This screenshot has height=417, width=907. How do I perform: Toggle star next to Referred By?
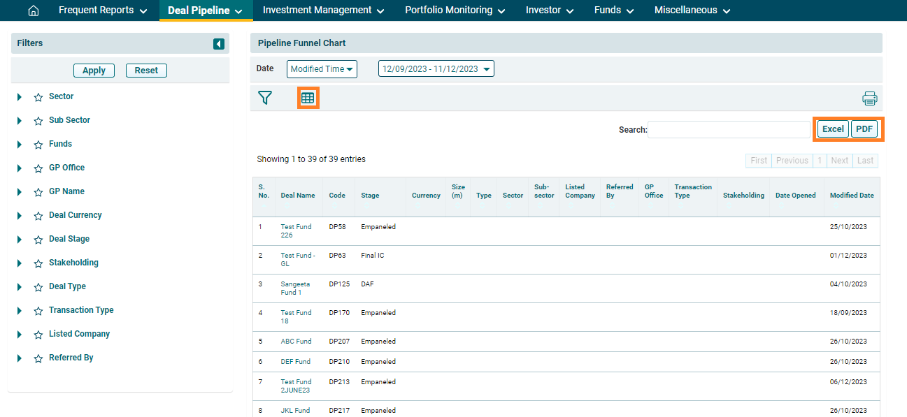[38, 358]
